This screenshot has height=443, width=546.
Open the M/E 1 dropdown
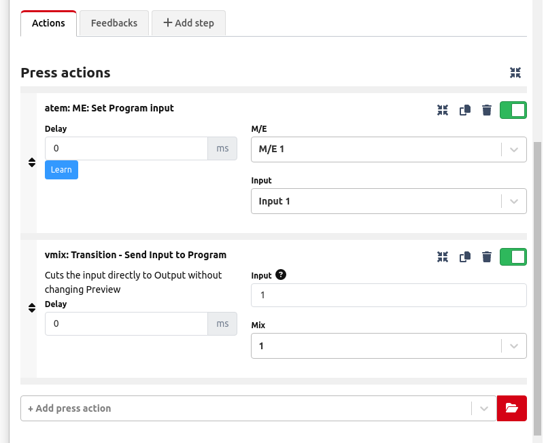click(388, 149)
